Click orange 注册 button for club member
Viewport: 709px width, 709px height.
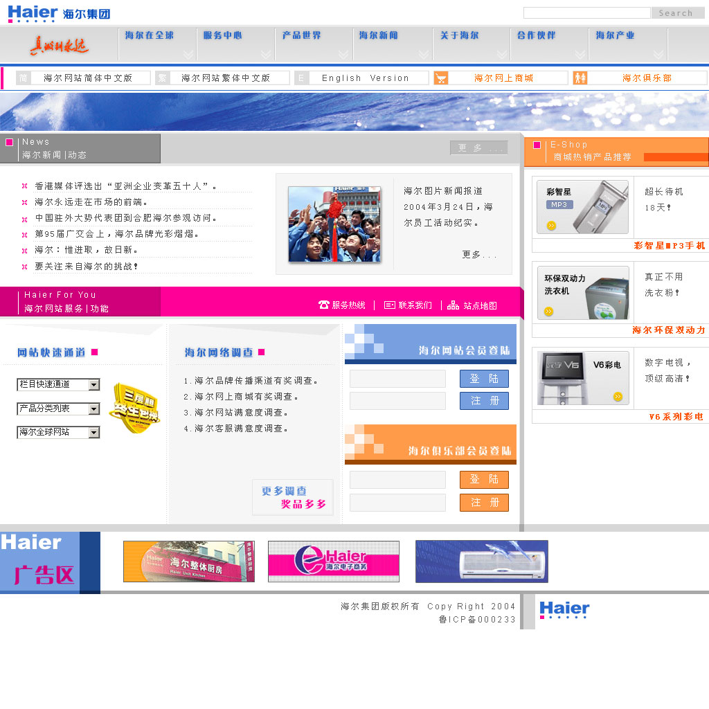[x=484, y=503]
